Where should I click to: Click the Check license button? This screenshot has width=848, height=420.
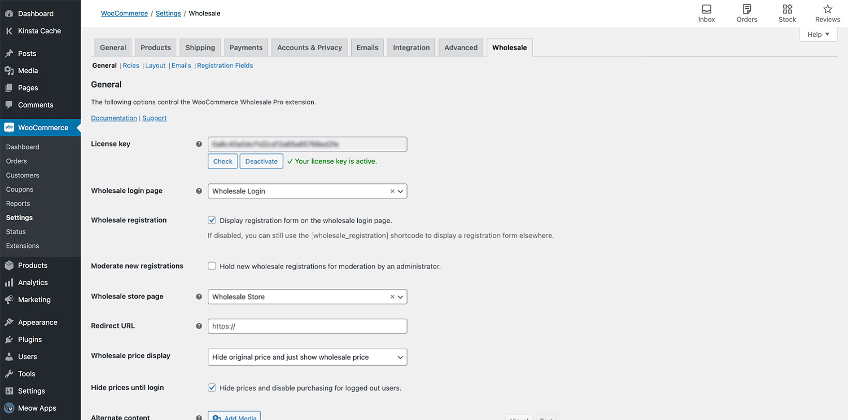pos(223,161)
